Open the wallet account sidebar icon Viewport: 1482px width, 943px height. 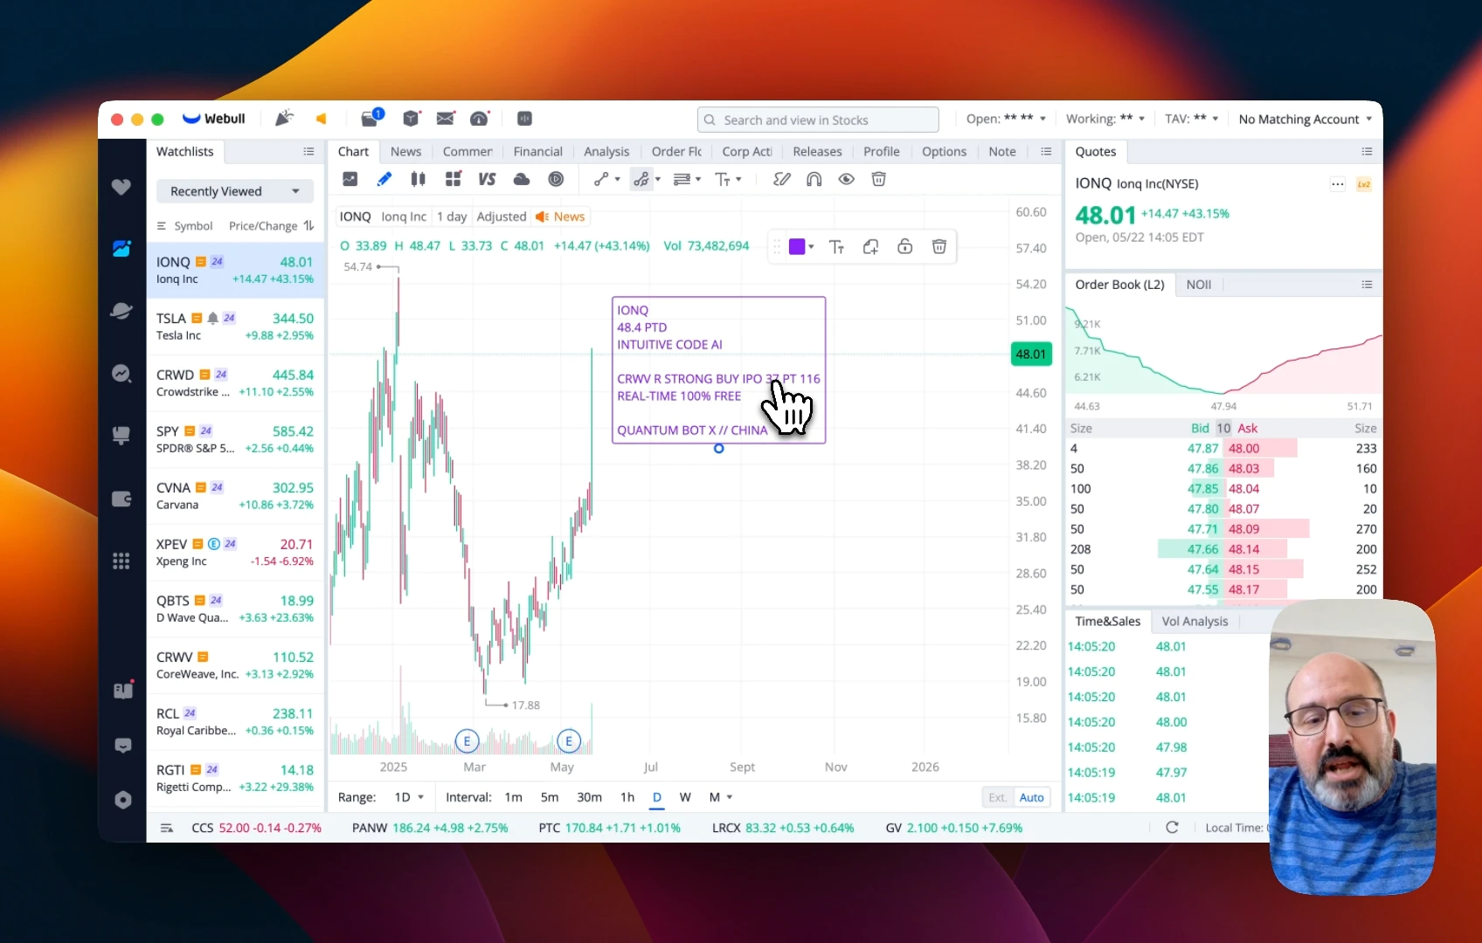pos(121,499)
